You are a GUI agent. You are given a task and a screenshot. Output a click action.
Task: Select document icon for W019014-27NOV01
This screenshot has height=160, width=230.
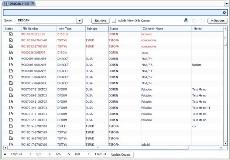point(11,126)
